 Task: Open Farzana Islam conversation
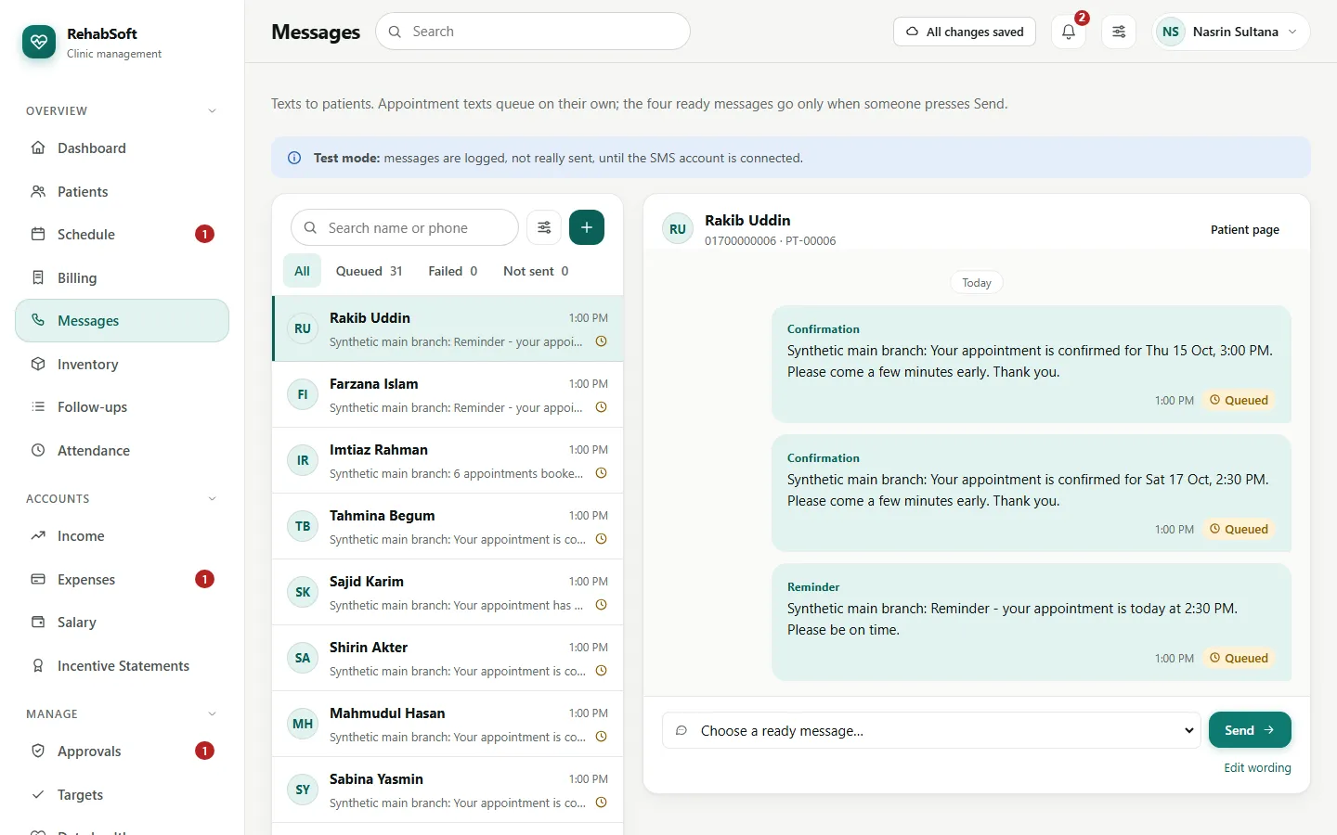pyautogui.click(x=448, y=394)
